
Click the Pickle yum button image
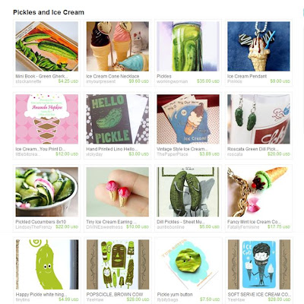pyautogui.click(x=188, y=264)
